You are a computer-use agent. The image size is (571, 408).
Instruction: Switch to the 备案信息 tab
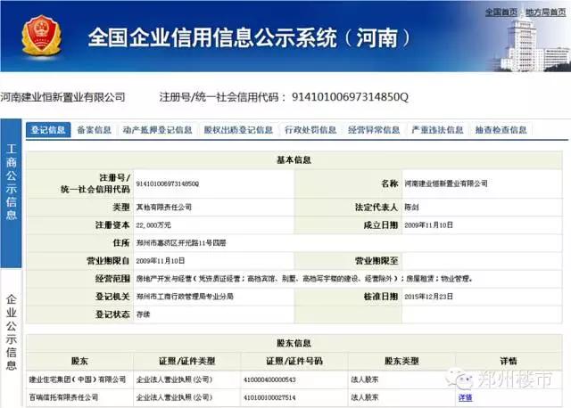pyautogui.click(x=94, y=130)
